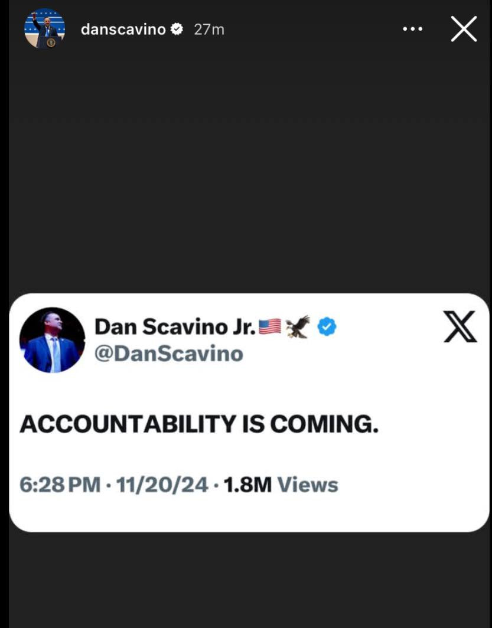Viewport: 492px width, 628px height.
Task: Open the danscavino username link
Action: pyautogui.click(x=123, y=30)
